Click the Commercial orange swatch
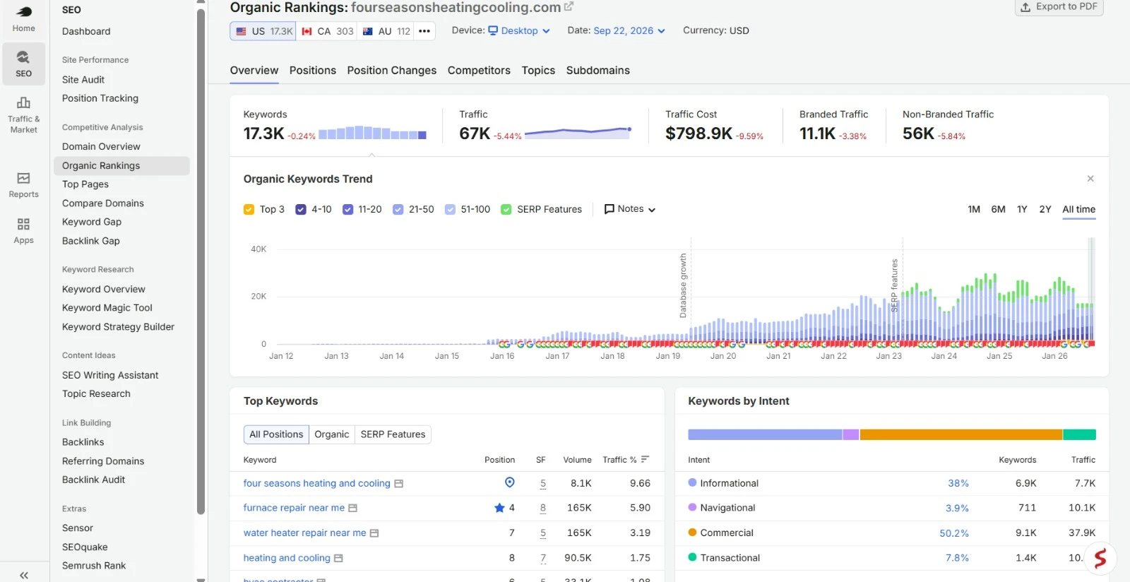 tap(692, 533)
